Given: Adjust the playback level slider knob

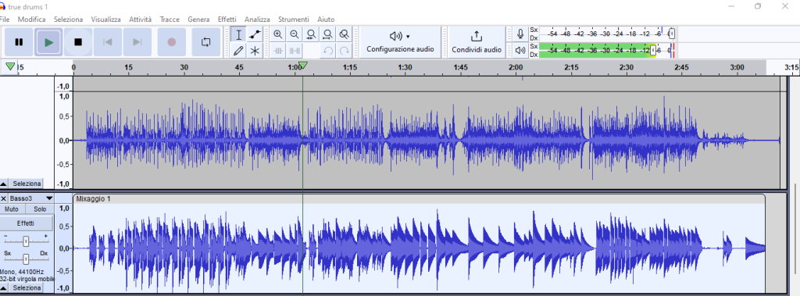Looking at the screenshot, I should [x=653, y=50].
